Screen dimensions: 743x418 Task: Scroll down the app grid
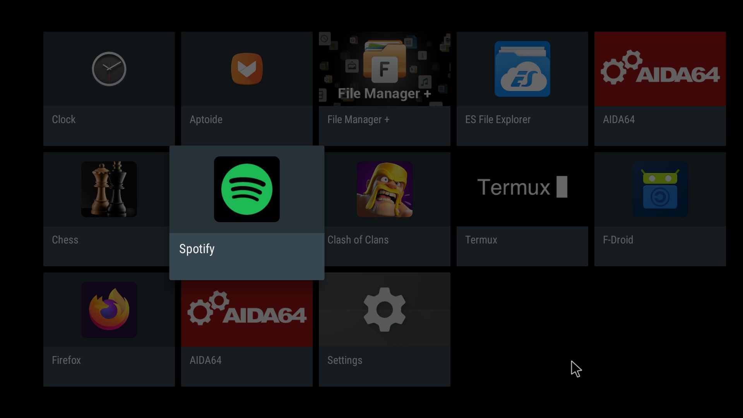371,209
